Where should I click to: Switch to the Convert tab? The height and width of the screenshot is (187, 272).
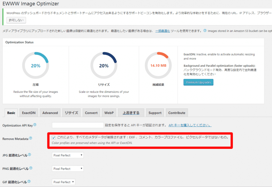coord(91,113)
